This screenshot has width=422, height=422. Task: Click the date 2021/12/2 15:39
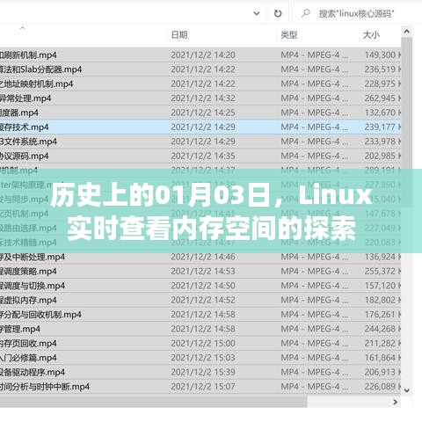203,372
